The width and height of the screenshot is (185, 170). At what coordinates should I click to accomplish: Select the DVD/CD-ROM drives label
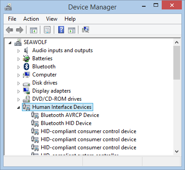[x=57, y=99]
